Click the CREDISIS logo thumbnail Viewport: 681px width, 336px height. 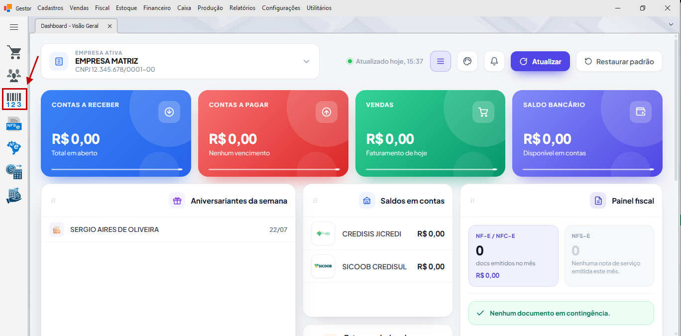click(323, 233)
